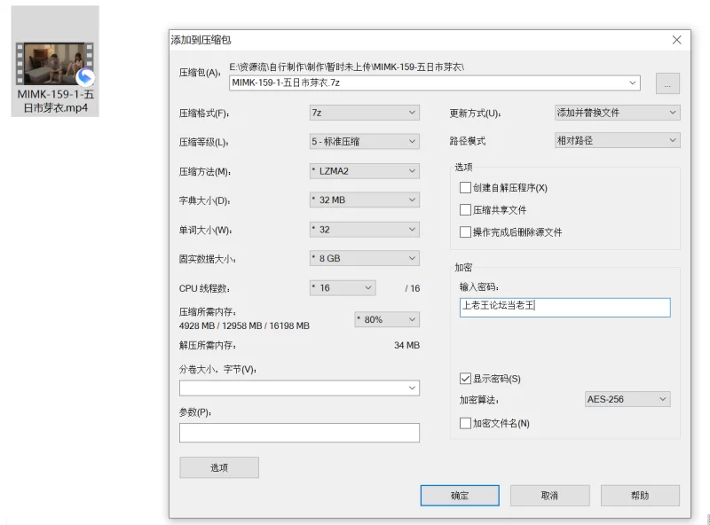Image resolution: width=710 pixels, height=525 pixels.
Task: Click the MIMK-159 mp4 video file thumbnail
Action: (55, 65)
